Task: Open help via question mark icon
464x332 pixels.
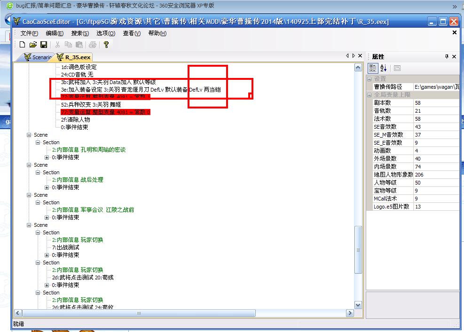Action: [x=106, y=45]
